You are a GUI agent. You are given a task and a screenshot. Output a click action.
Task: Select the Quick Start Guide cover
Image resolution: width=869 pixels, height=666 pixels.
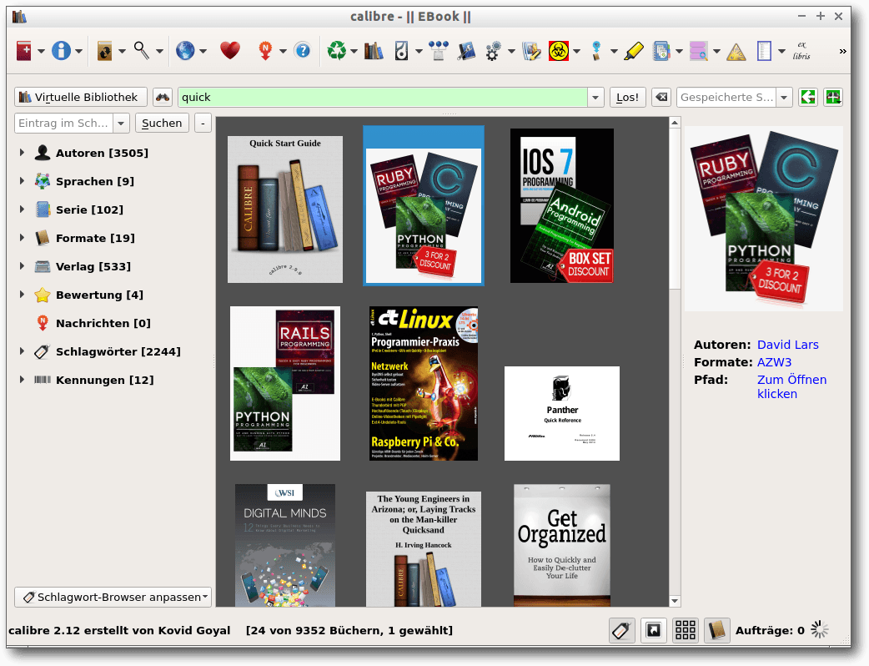(x=285, y=209)
